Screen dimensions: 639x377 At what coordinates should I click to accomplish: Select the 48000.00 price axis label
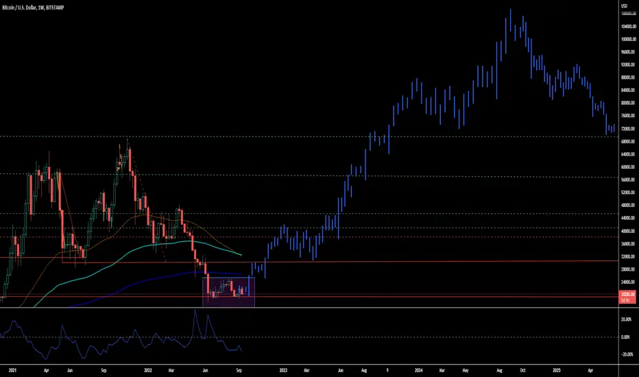[x=629, y=206]
